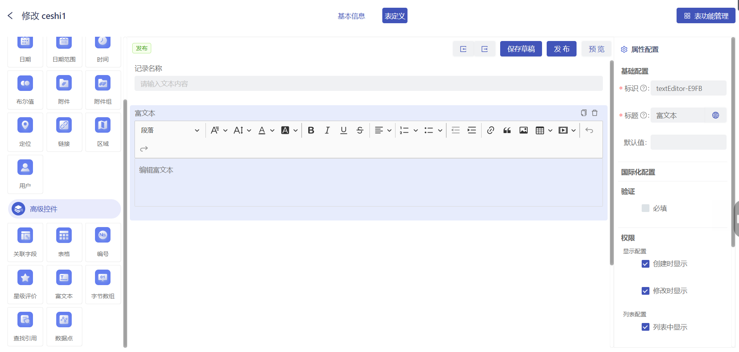Select the 附件组 attachment group control
Viewport: 739px width, 352px height.
[x=103, y=90]
